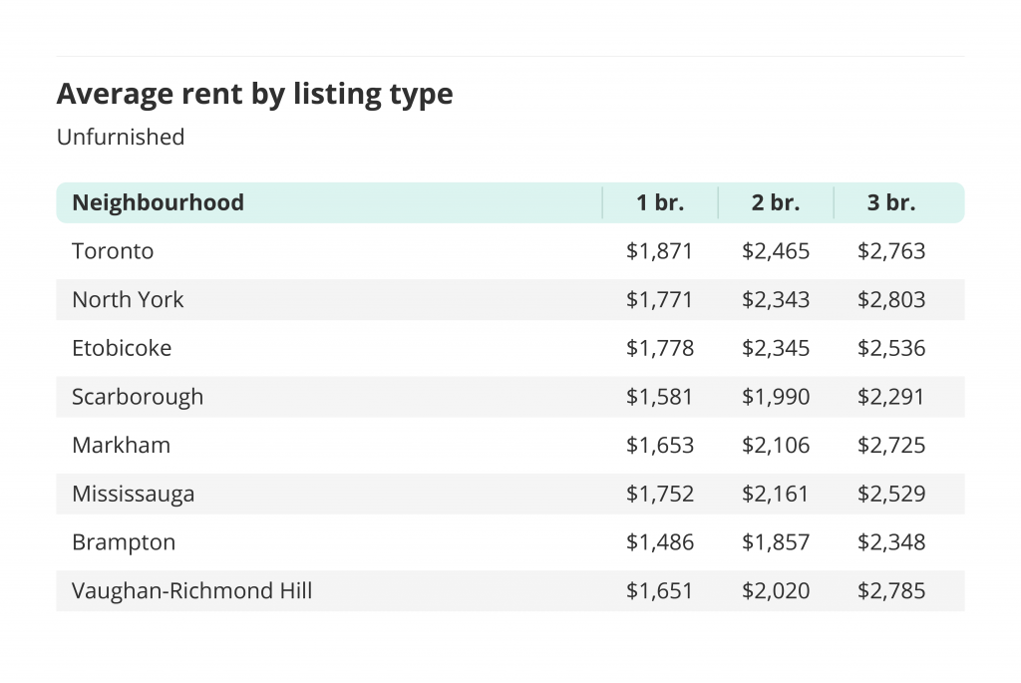Click Brampton's 1 br. price $1,486
The width and height of the screenshot is (1021, 683).
click(660, 542)
